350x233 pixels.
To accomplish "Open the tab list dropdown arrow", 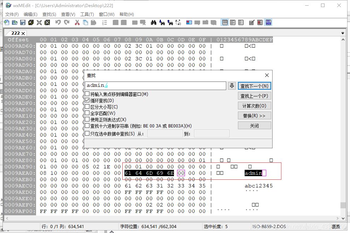I will pos(343,33).
